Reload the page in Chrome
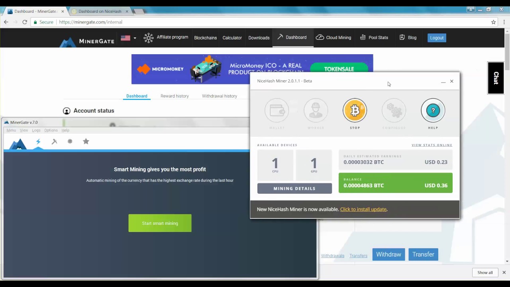The width and height of the screenshot is (510, 287). 25,22
